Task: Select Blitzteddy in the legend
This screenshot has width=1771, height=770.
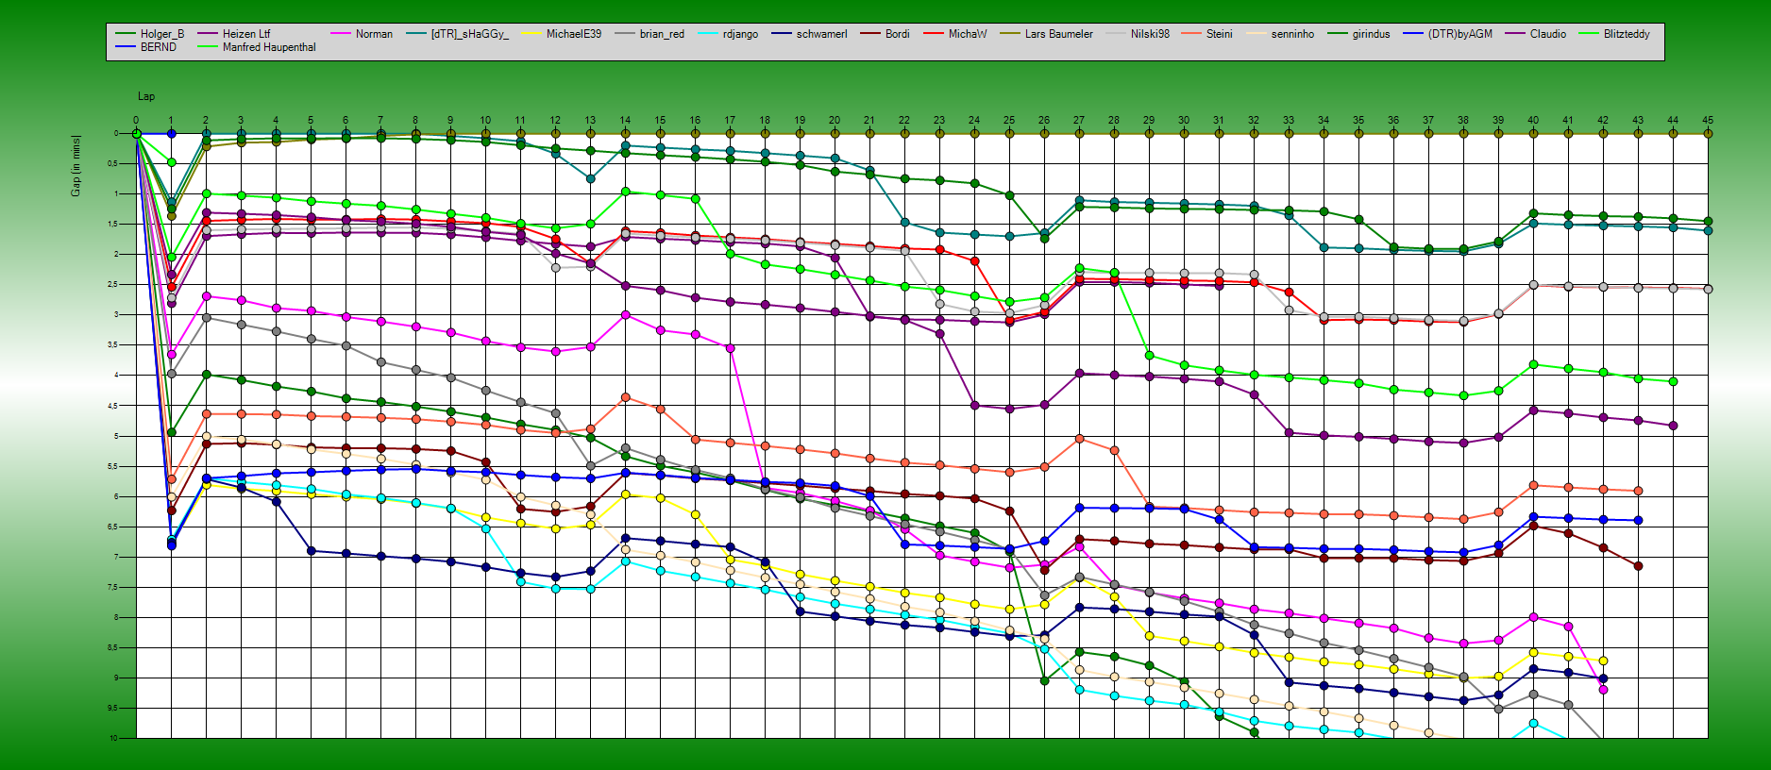Action: click(x=1627, y=34)
